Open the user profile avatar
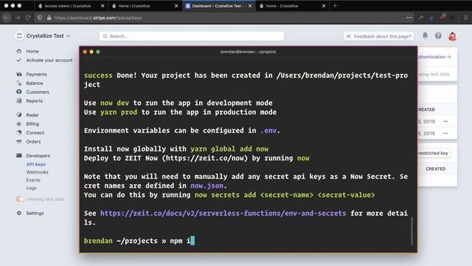472x266 pixels. (x=452, y=36)
